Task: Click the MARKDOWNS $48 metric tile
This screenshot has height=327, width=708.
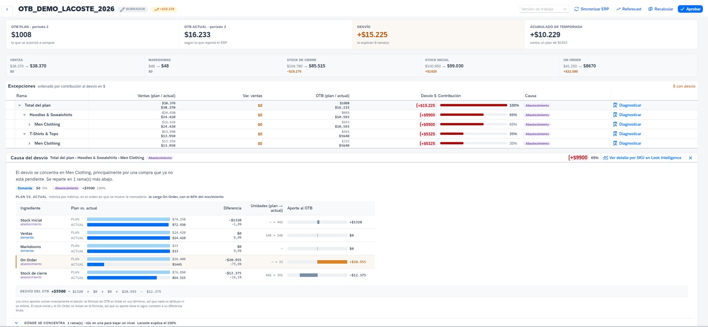Action: (x=213, y=66)
